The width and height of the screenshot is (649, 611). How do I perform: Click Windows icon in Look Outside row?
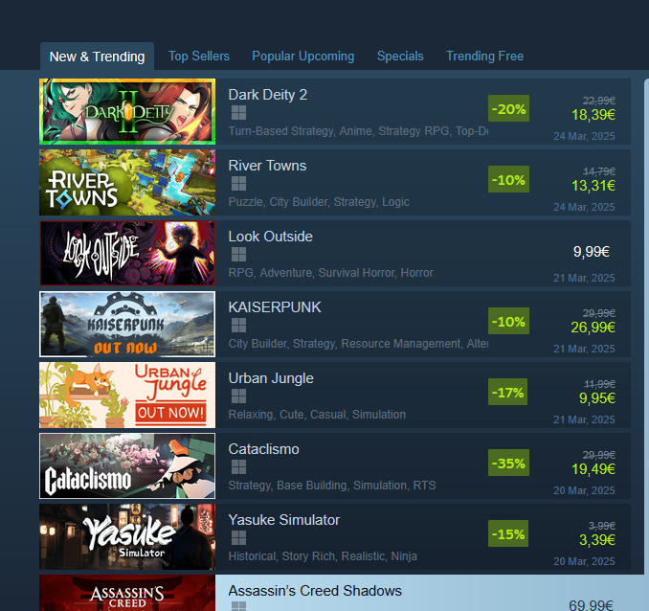pos(238,255)
